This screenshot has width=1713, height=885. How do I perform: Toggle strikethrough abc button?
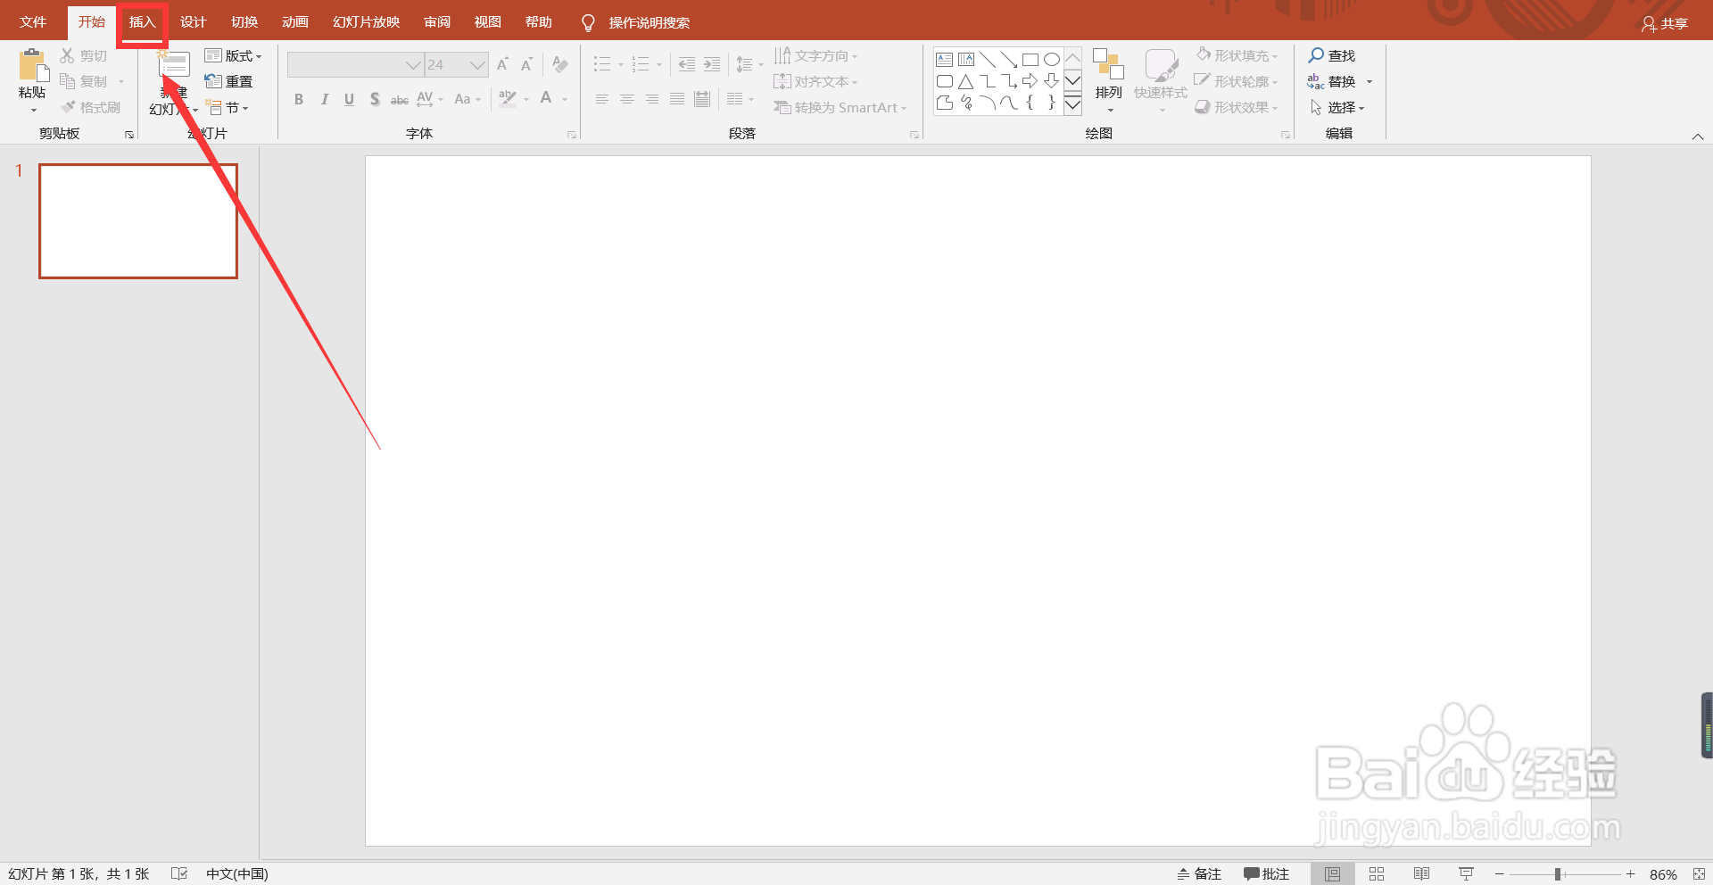coord(400,99)
